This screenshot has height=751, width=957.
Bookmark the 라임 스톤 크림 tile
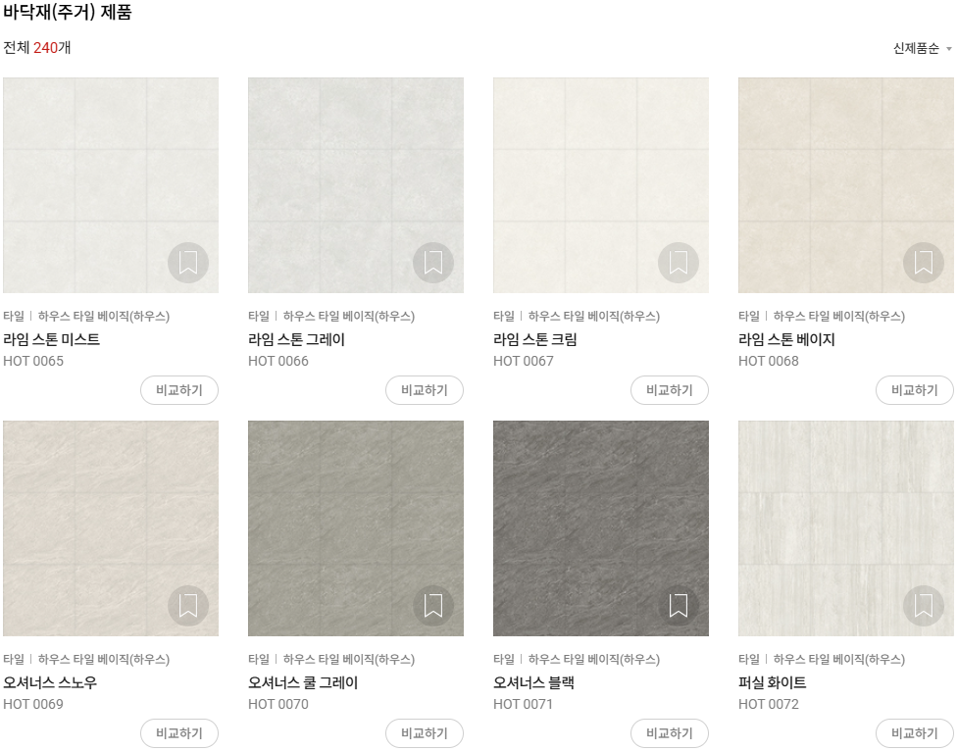[x=679, y=263]
